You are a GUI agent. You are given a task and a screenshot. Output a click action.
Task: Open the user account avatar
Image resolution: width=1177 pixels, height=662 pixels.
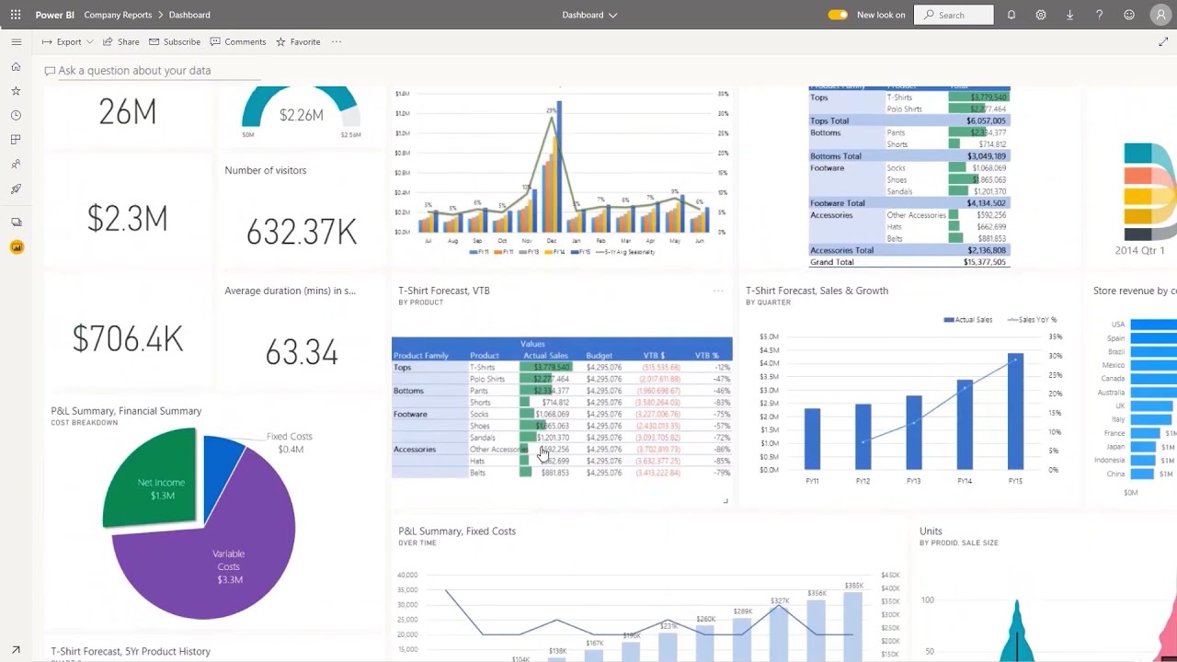(1160, 15)
